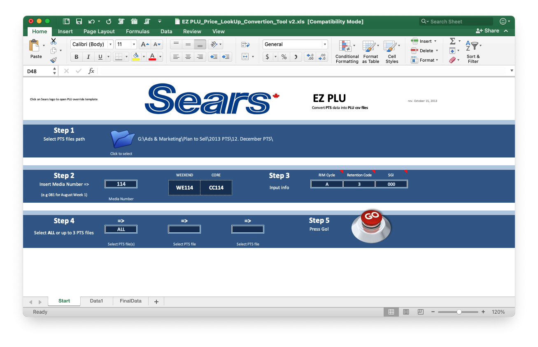The width and height of the screenshot is (538, 347).
Task: Switch to Data1 sheet tab
Action: (x=96, y=301)
